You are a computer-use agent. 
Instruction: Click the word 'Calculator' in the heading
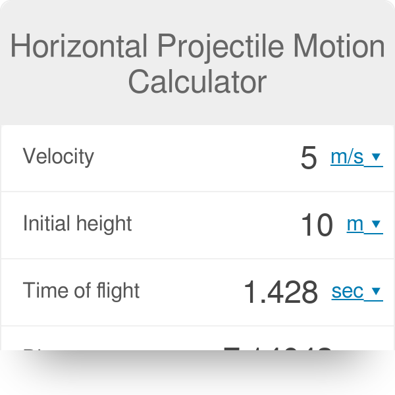pyautogui.click(x=197, y=82)
